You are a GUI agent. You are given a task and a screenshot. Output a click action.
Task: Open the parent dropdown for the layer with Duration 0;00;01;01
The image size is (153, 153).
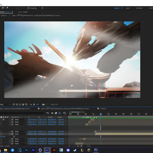point(20,144)
